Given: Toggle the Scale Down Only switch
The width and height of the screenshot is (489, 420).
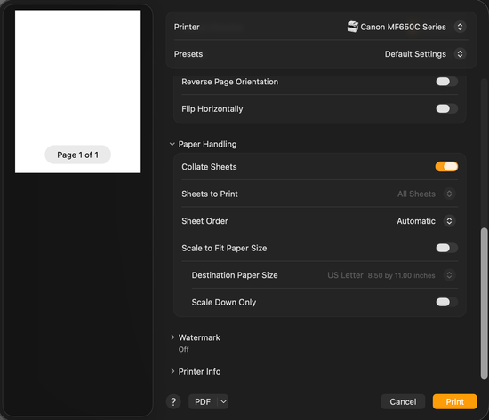Looking at the screenshot, I should point(446,302).
